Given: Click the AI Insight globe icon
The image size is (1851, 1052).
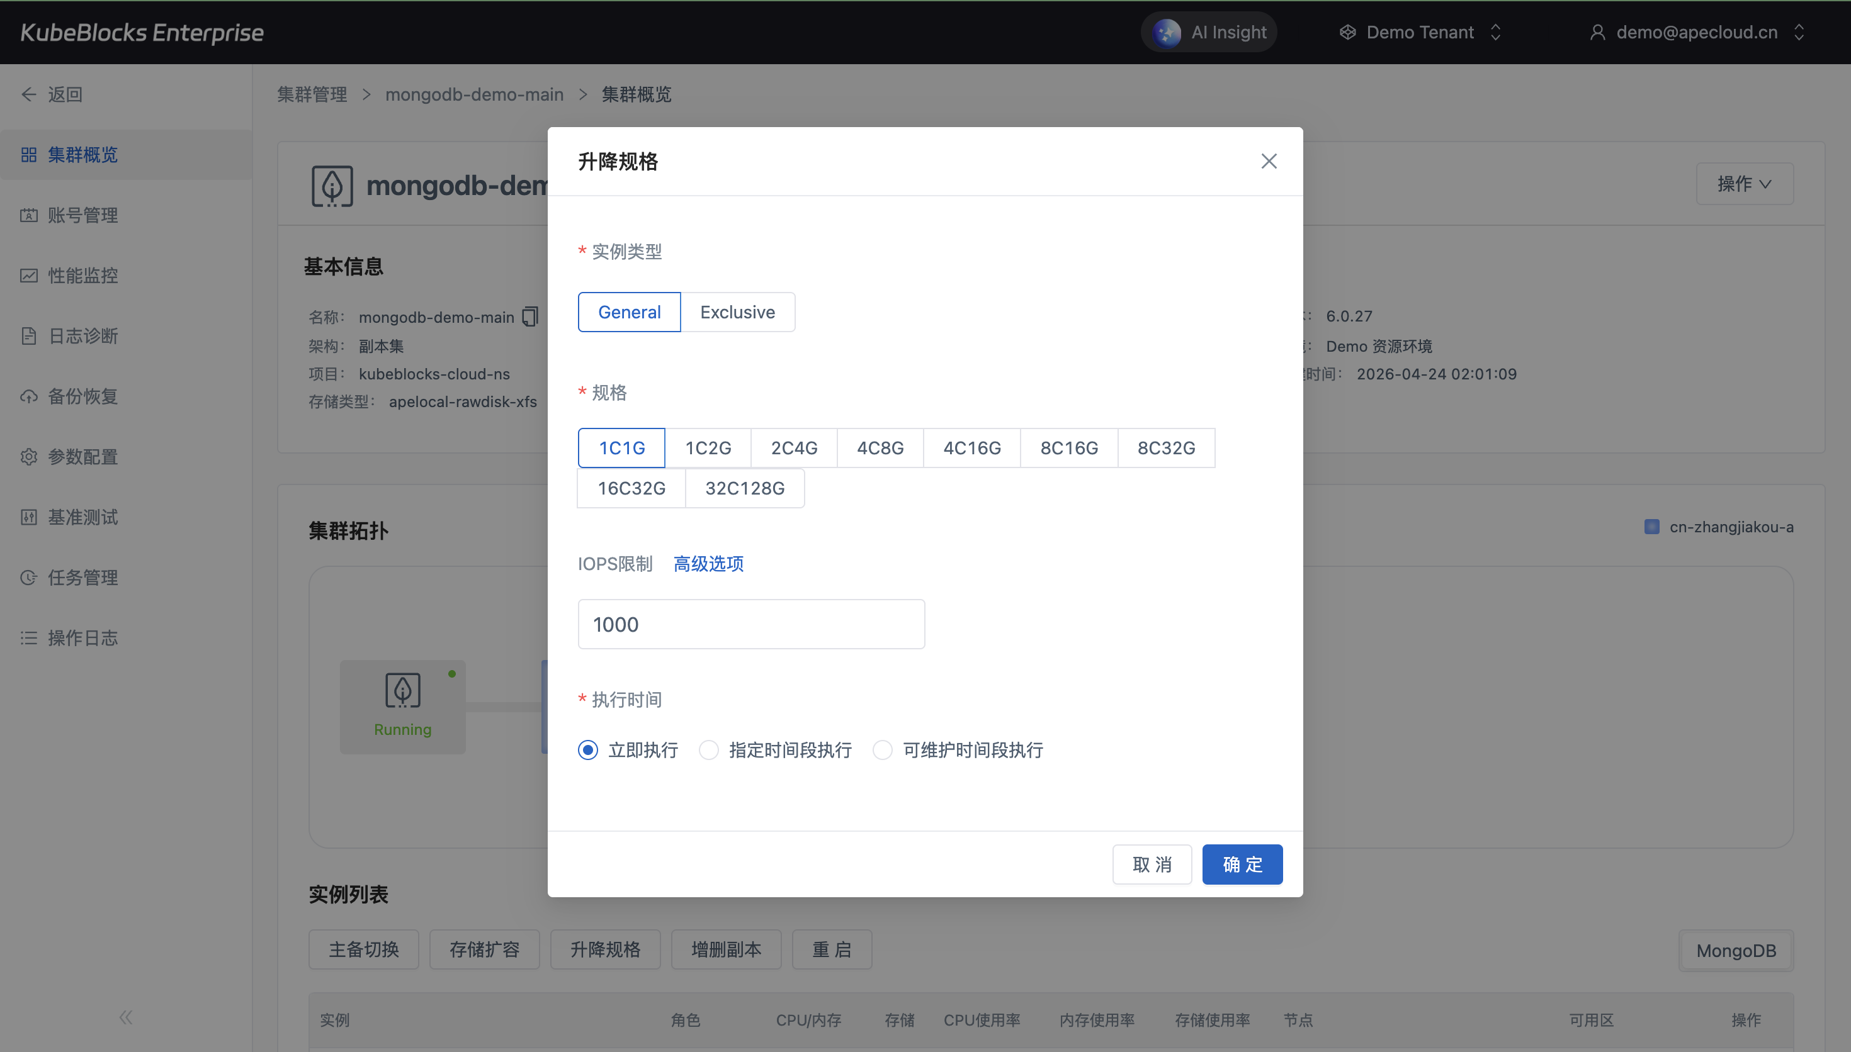Looking at the screenshot, I should [1167, 33].
